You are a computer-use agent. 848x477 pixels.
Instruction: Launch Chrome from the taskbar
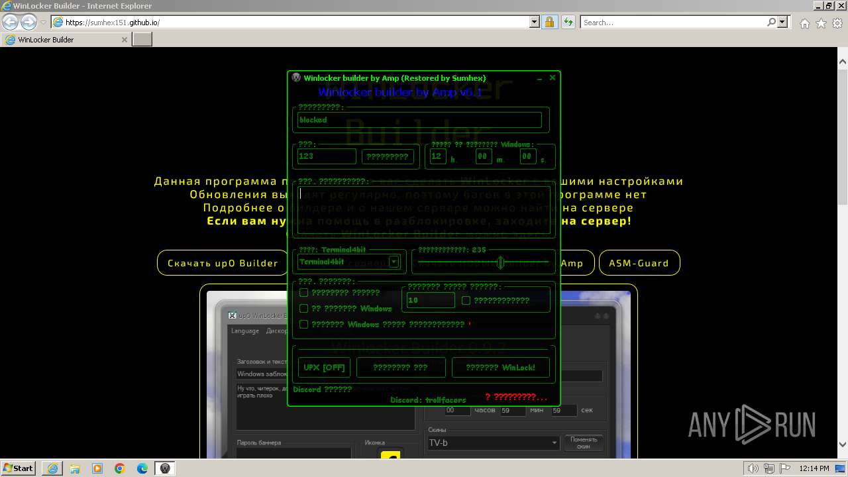pos(120,468)
